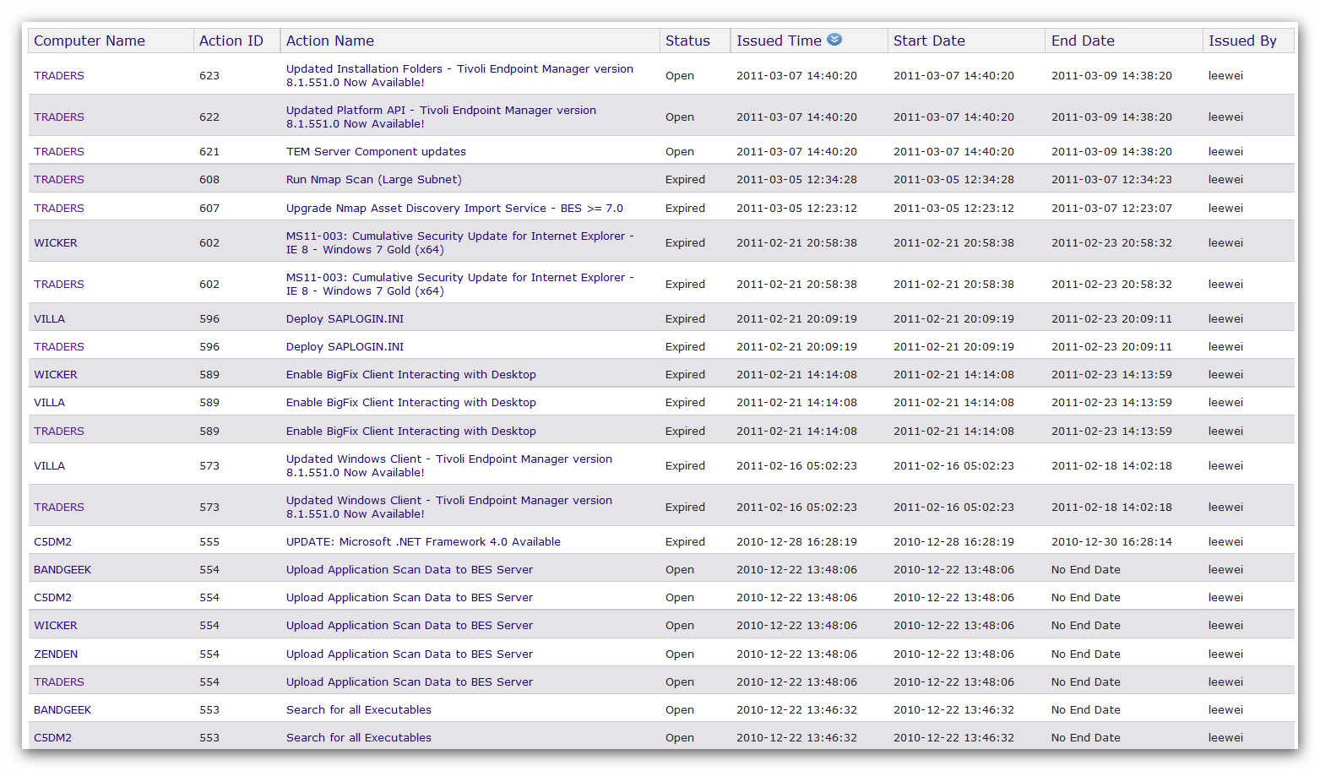Sort by End Date column header
Image resolution: width=1320 pixels, height=771 pixels.
click(x=1083, y=41)
